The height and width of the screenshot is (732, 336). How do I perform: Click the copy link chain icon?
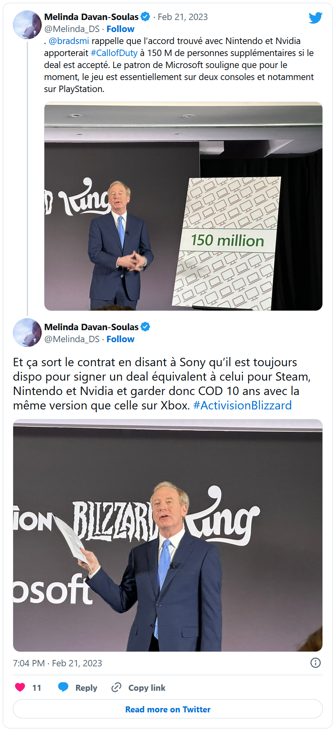(116, 688)
